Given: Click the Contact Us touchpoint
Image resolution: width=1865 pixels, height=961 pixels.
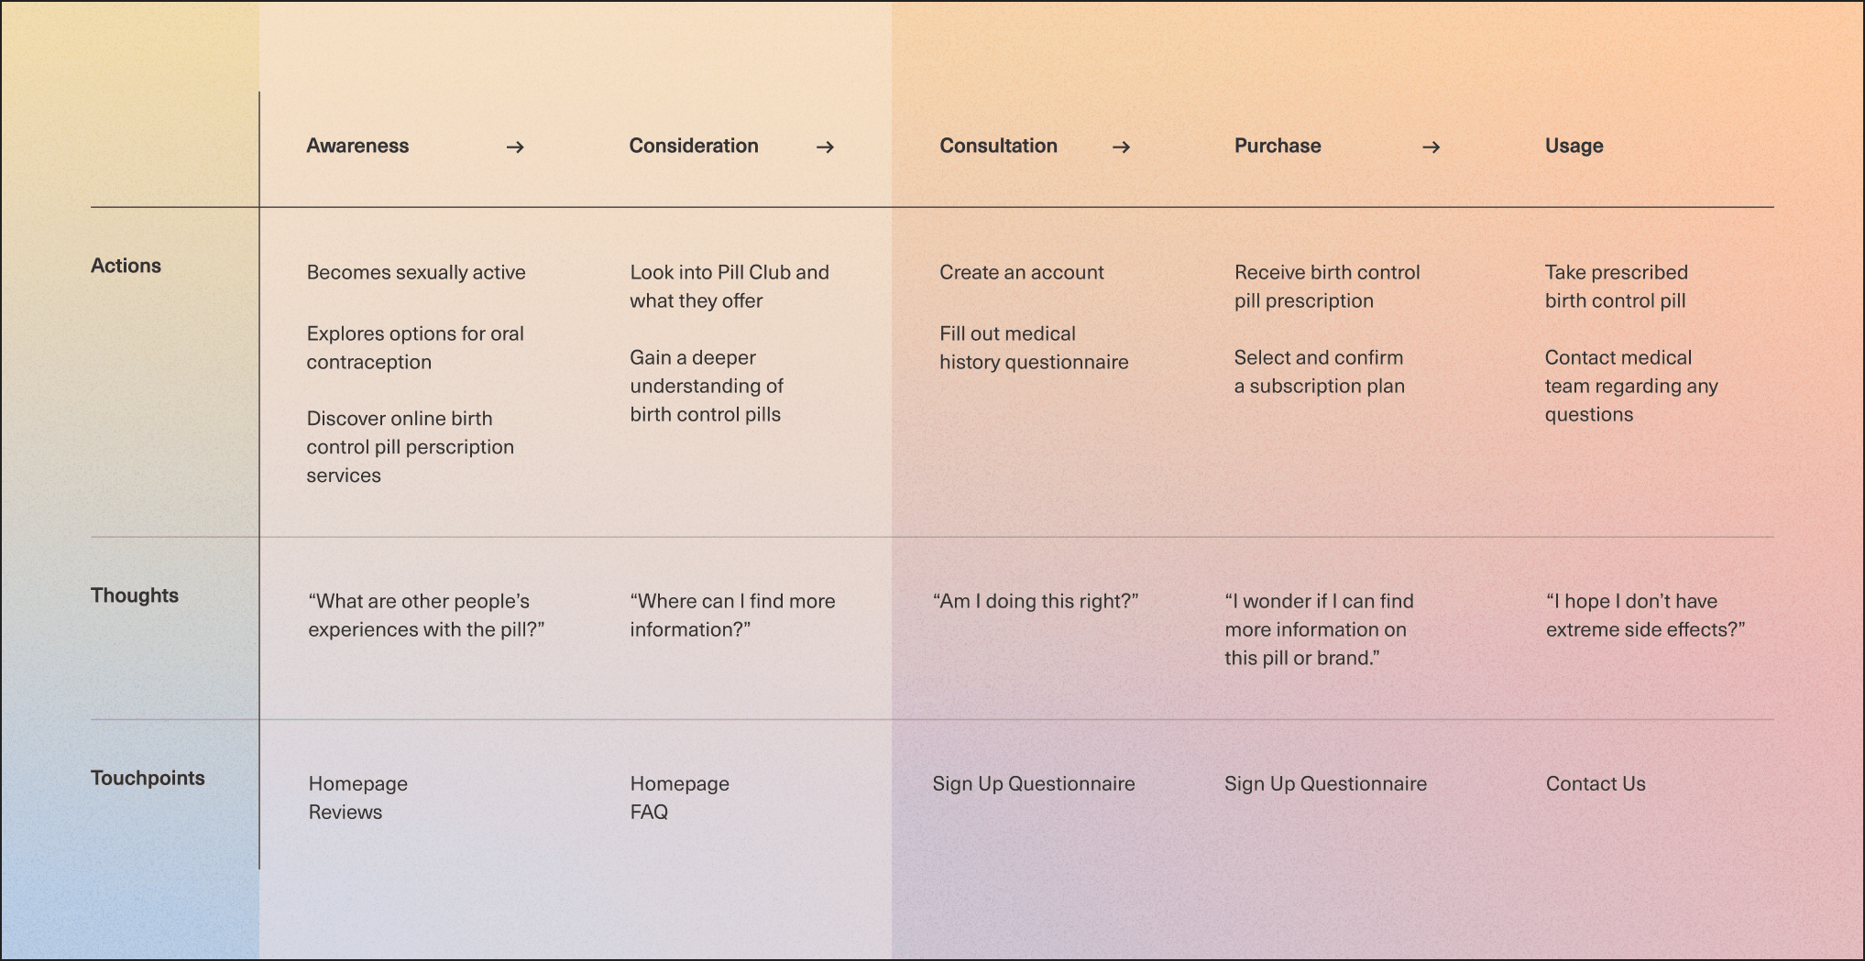Looking at the screenshot, I should pos(1596,784).
